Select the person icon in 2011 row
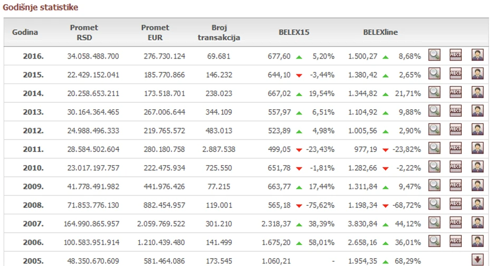Image resolution: width=496 pixels, height=266 pixels. point(478,148)
